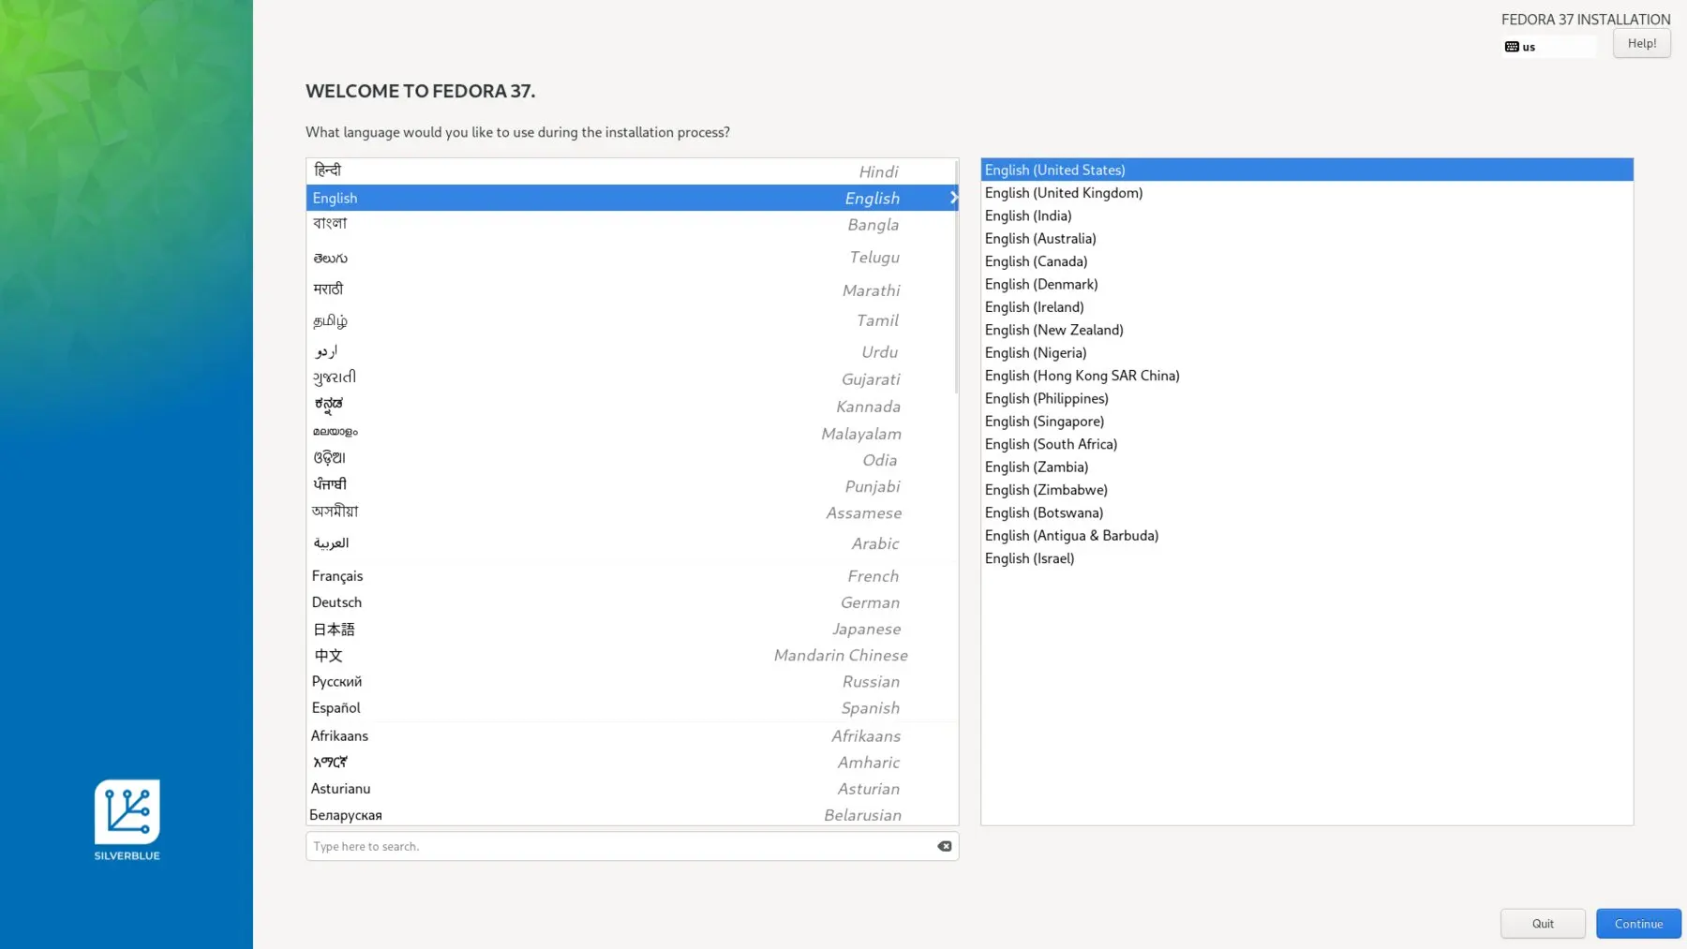
Task: Choose English (India) locale
Action: 1306,215
